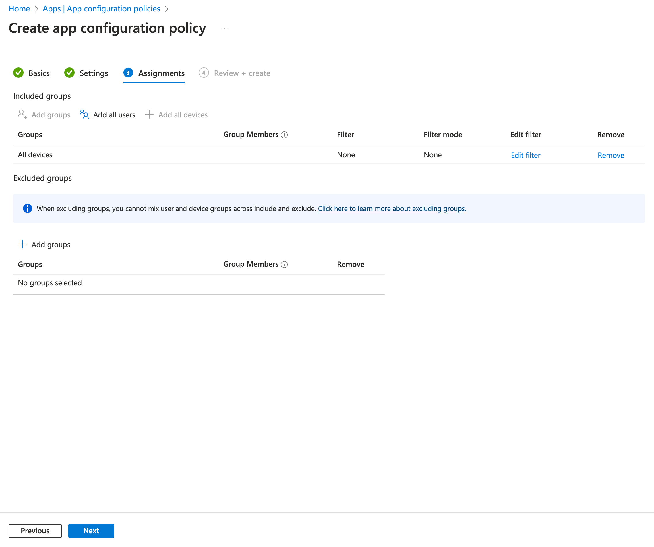Click the Add groups person icon under Included groups
Image resolution: width=654 pixels, height=547 pixels.
point(22,114)
